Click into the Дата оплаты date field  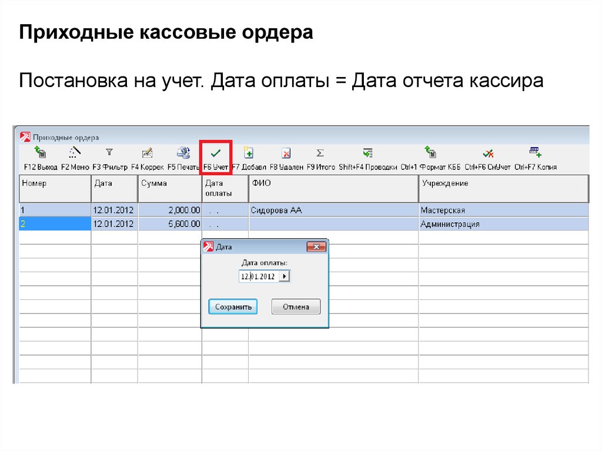click(x=258, y=276)
